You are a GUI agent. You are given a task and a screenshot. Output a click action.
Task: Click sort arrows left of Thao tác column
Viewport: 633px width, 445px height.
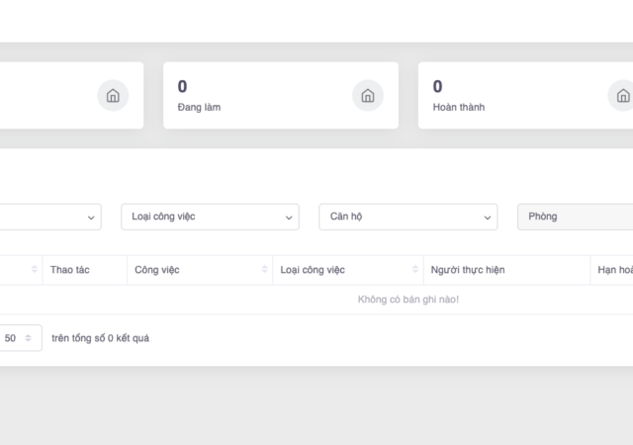click(x=35, y=270)
